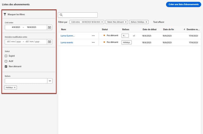Click 17/8/2023 modified date in Luma-Summ... row

pyautogui.click(x=194, y=36)
